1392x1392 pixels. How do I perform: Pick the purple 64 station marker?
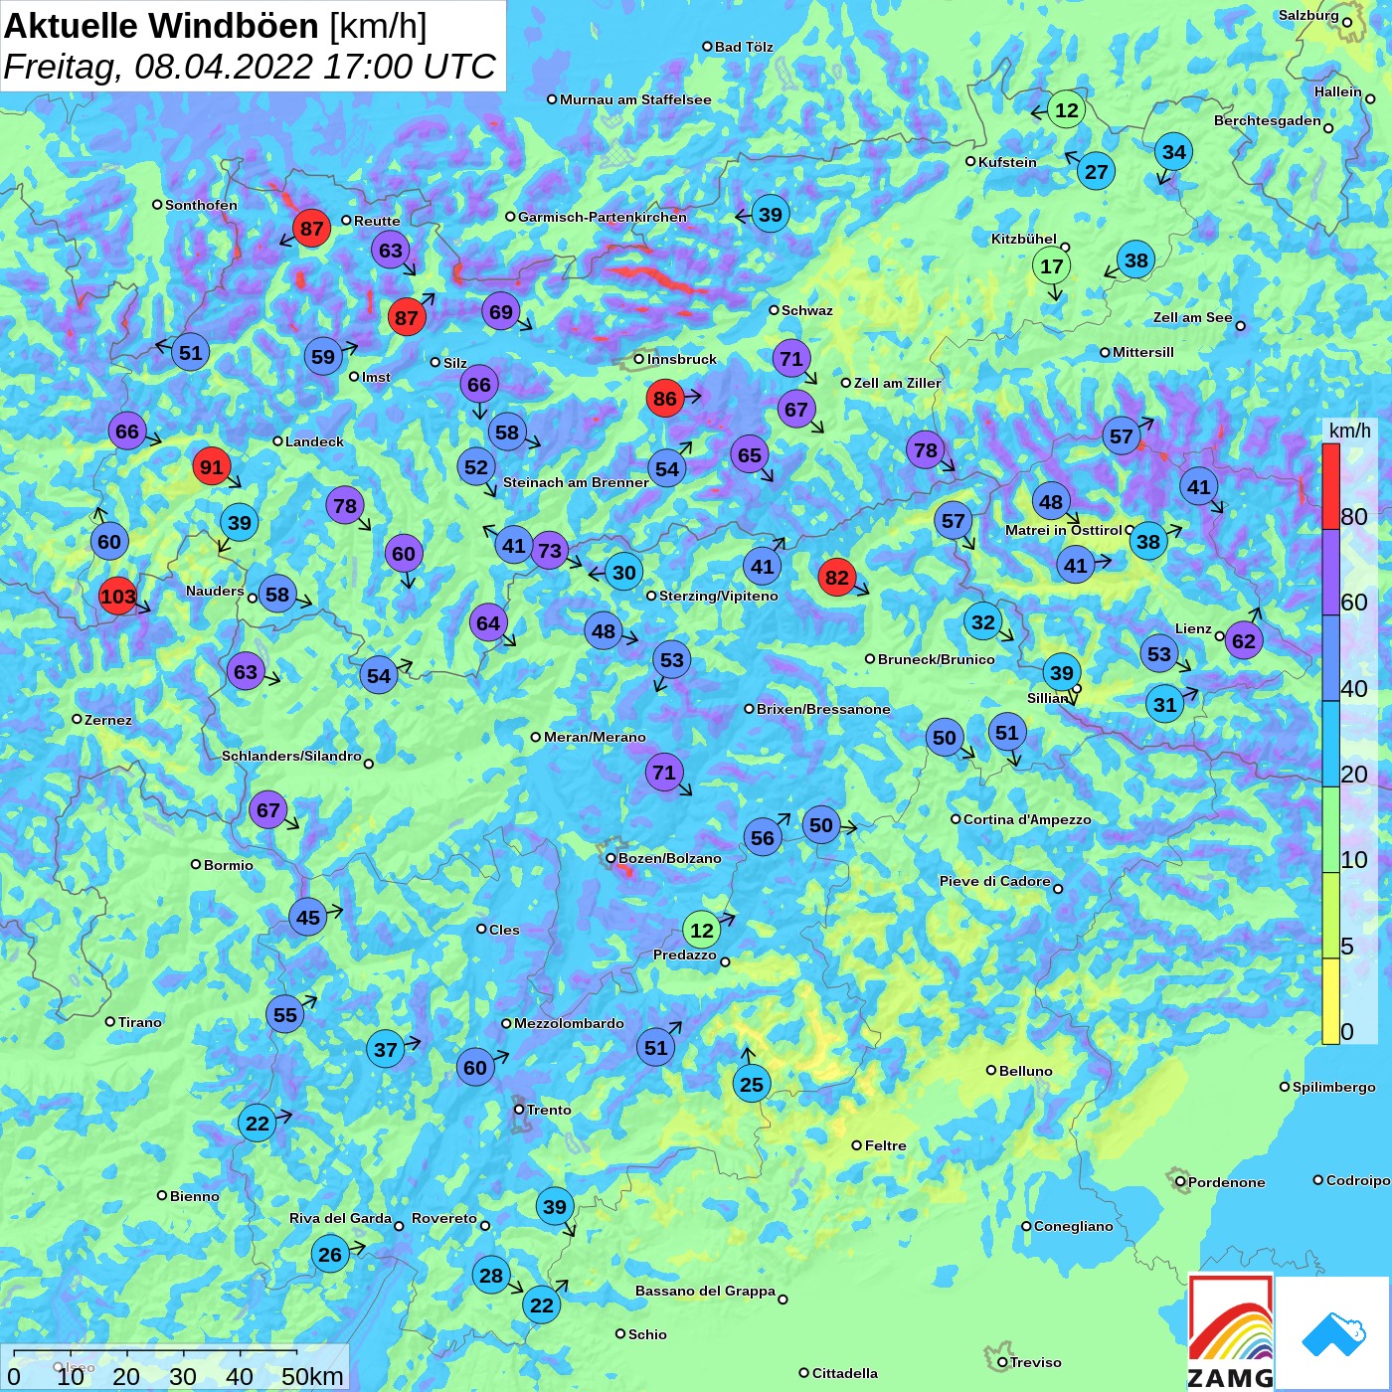pyautogui.click(x=488, y=622)
